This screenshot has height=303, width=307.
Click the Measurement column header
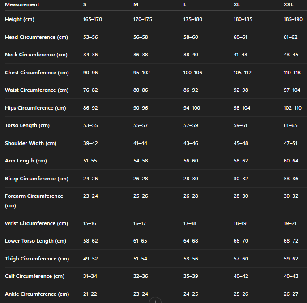(22, 4)
